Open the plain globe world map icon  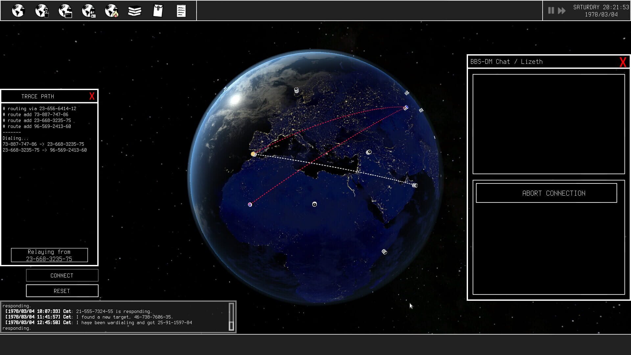[x=18, y=11]
